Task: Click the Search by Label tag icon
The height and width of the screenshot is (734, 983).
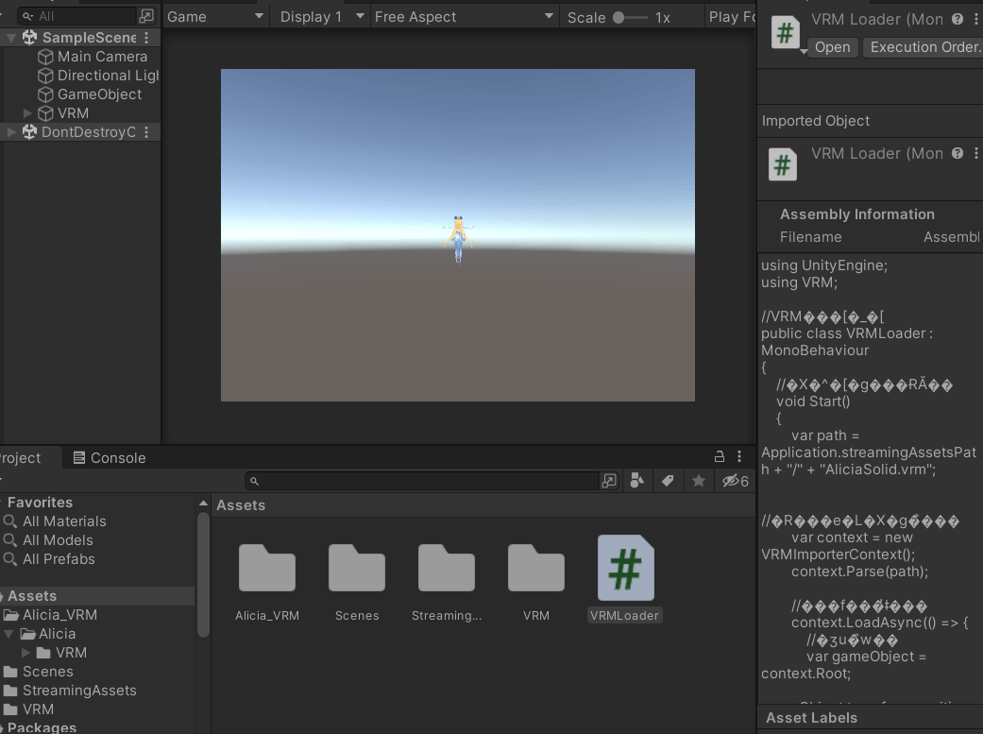Action: point(668,481)
